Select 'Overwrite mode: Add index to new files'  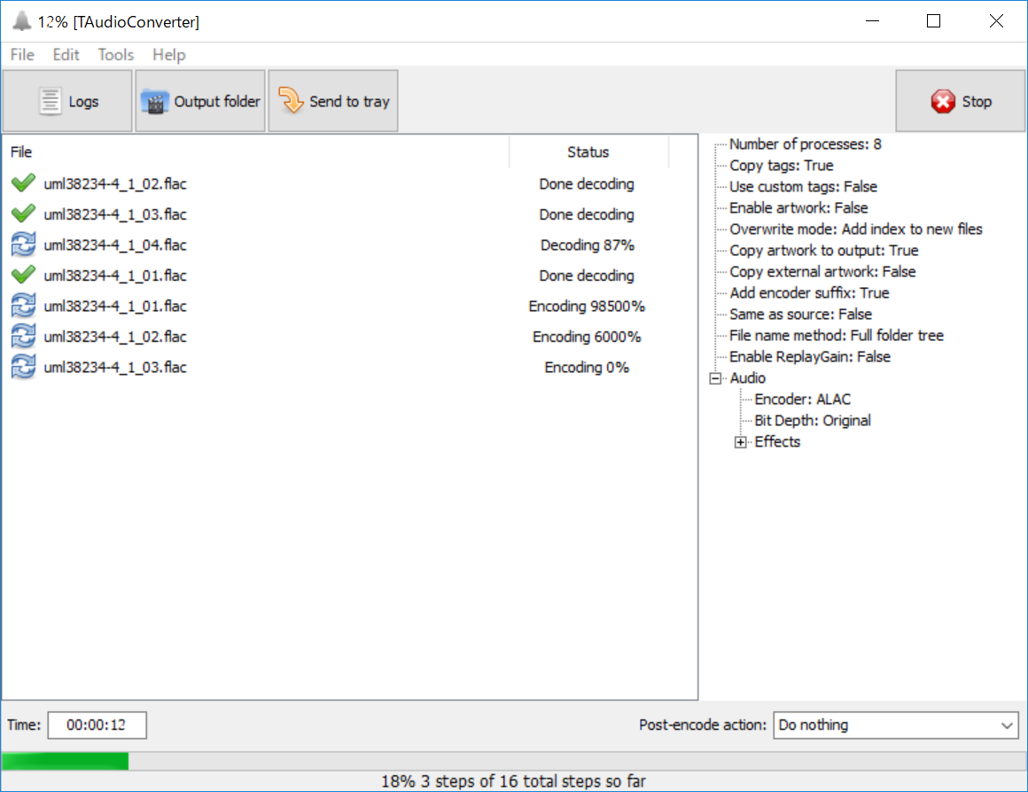855,229
